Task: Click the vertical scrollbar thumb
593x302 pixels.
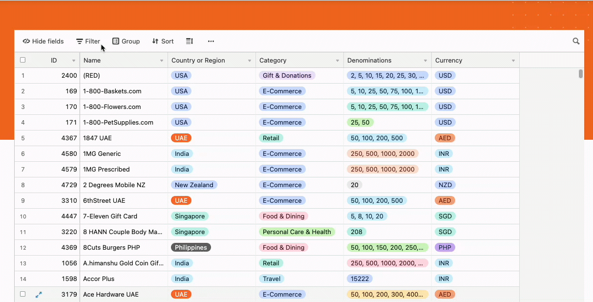Action: pos(581,74)
